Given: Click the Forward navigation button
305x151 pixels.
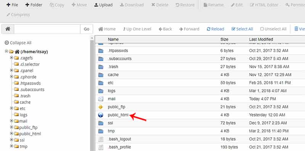Looking at the screenshot, I should point(189,29).
